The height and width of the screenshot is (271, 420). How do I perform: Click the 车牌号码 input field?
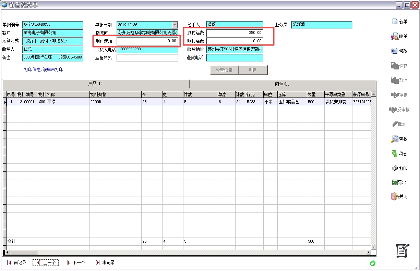point(147,58)
